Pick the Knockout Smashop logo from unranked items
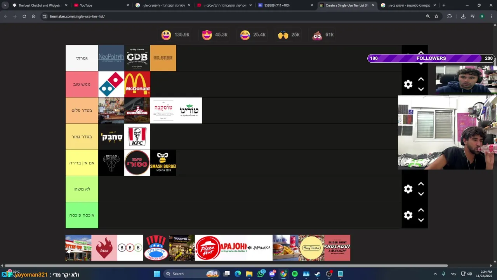Screen dimensions: 497x280 pos(337,248)
